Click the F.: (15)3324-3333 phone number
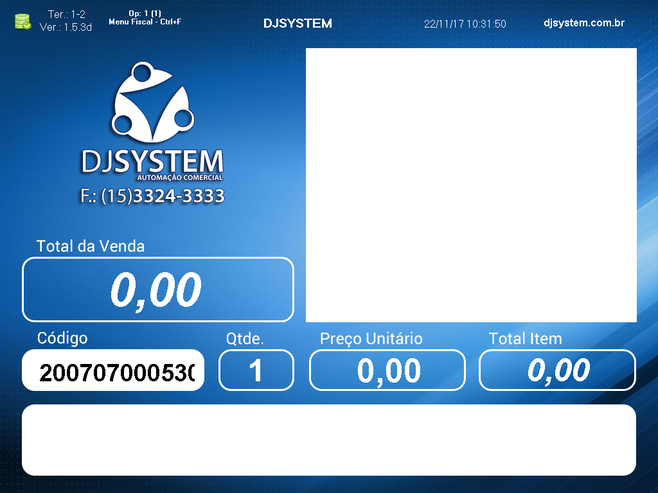Screen dimensions: 658x493 pos(153,196)
